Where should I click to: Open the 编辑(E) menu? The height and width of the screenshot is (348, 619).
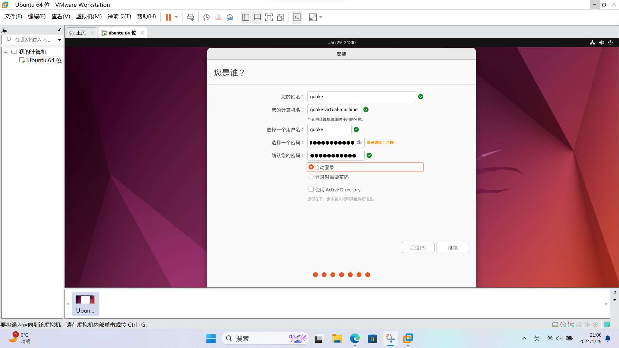[37, 16]
